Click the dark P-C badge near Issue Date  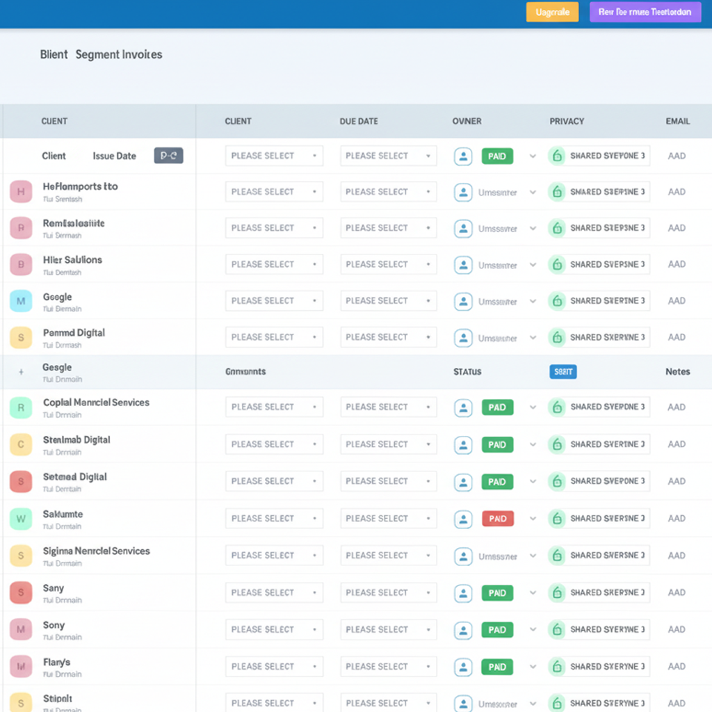(168, 156)
